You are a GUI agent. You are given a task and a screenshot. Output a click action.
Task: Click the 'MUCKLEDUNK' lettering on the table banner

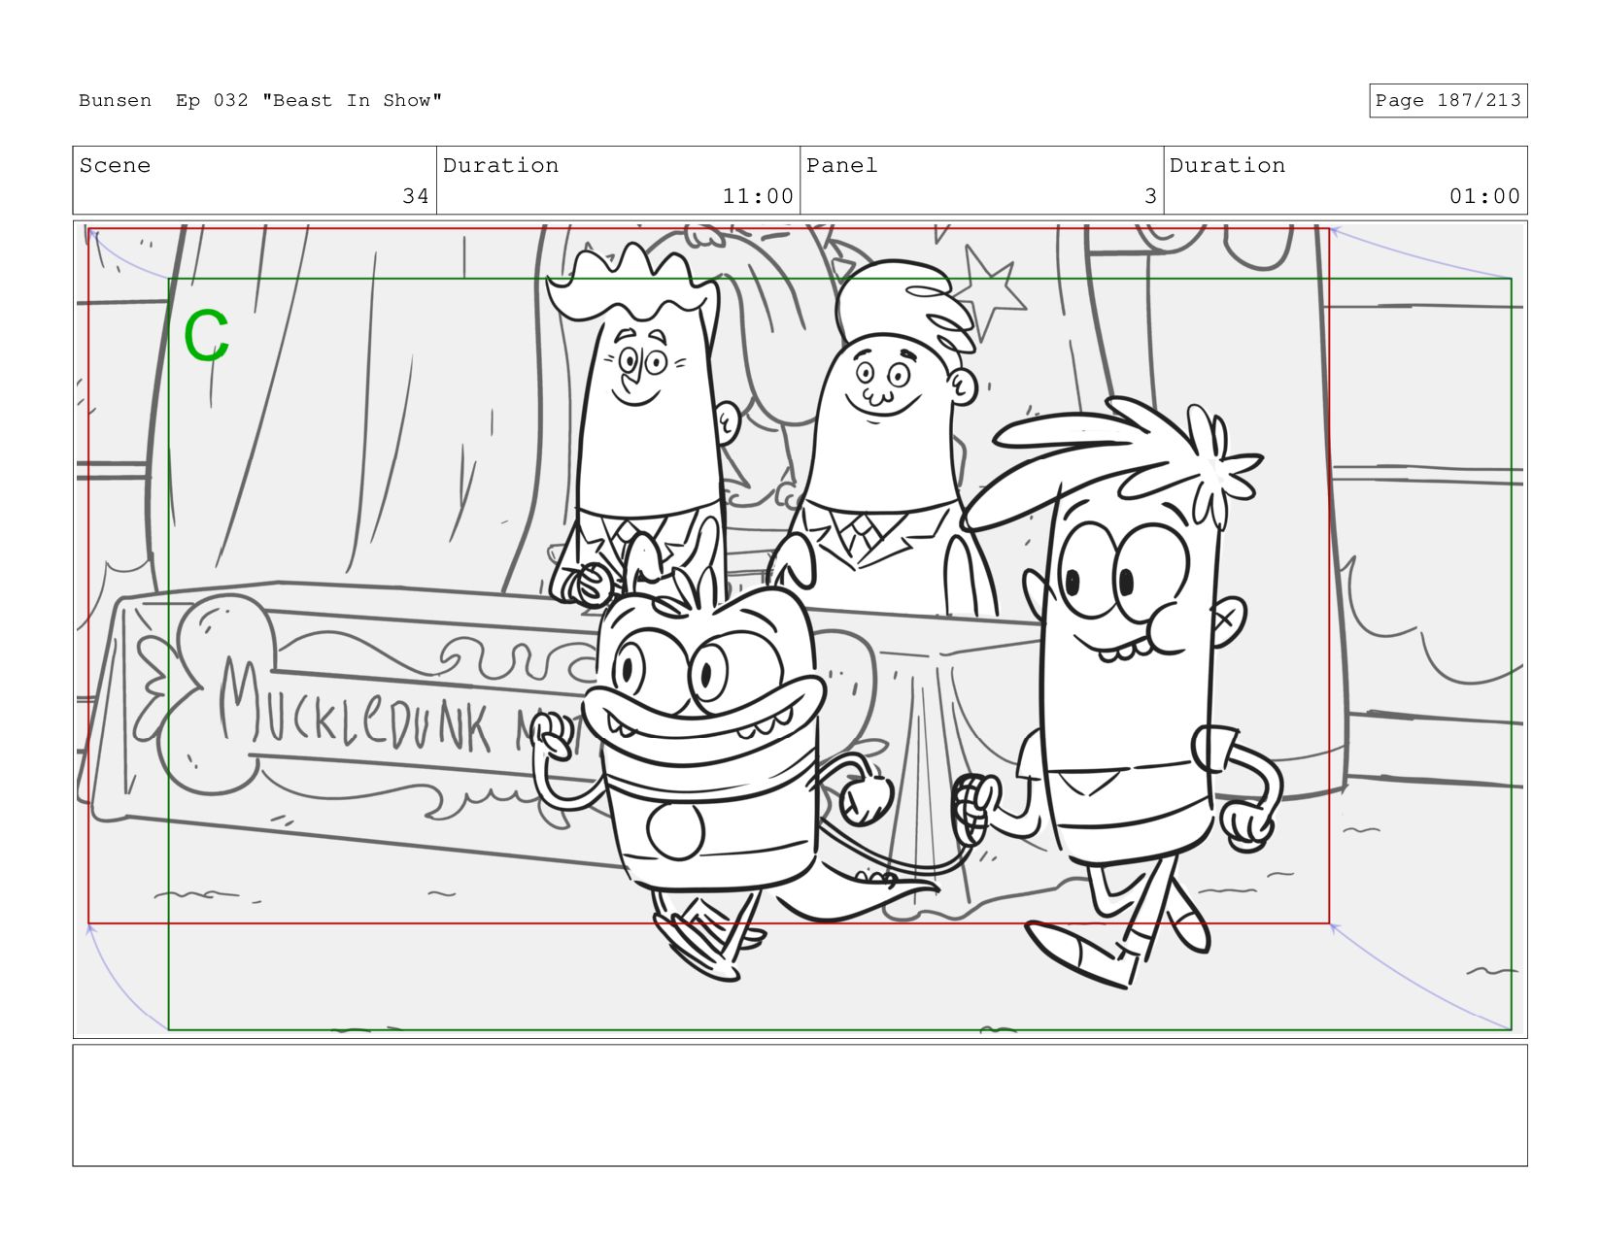355,705
